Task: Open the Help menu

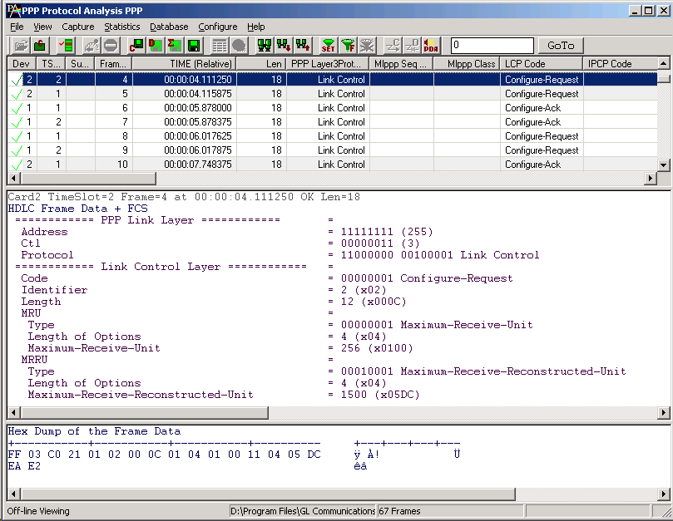Action: coord(256,27)
